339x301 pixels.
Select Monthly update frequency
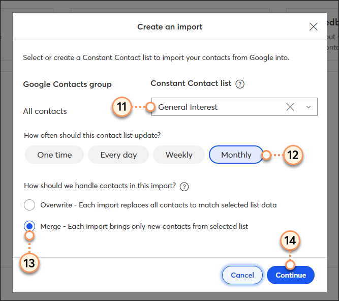point(236,155)
